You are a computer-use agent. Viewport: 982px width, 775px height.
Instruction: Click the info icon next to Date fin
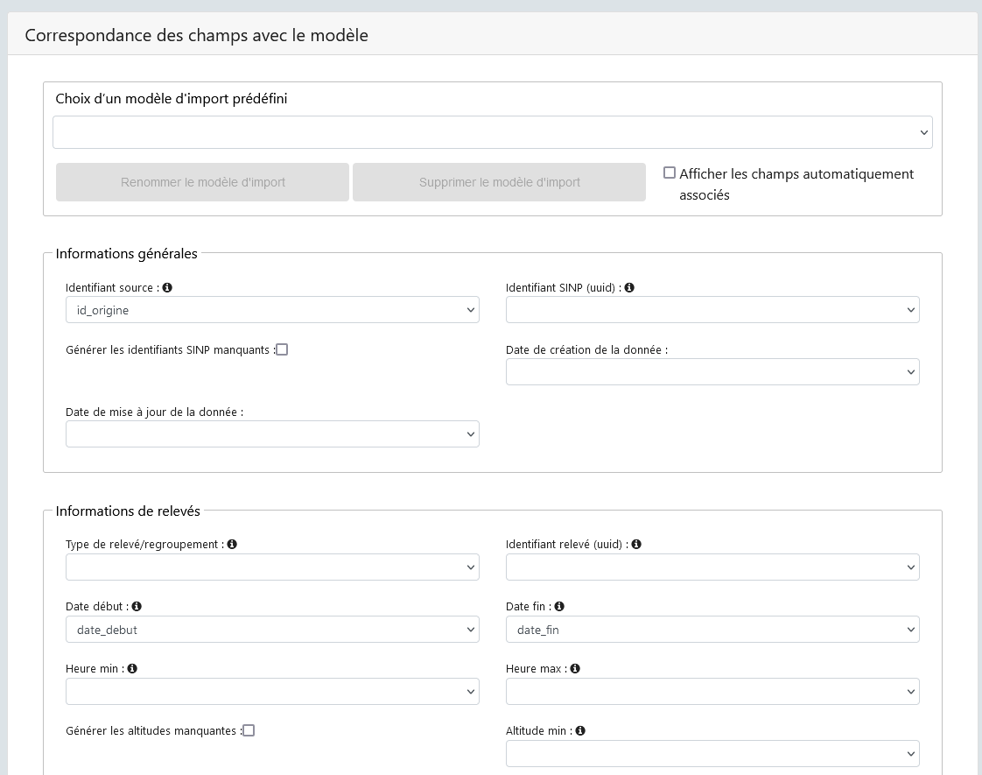559,606
